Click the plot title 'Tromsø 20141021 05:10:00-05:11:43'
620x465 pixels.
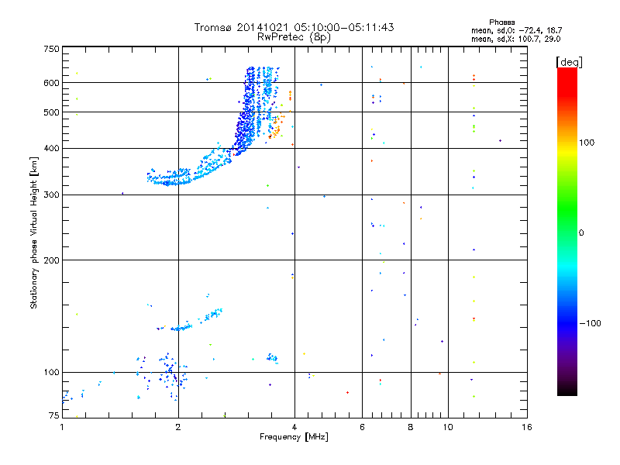pyautogui.click(x=294, y=27)
